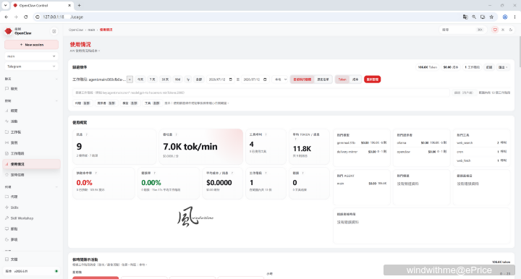Open the agent filter chip dropdown
521x279 pixels.
[x=82, y=103]
